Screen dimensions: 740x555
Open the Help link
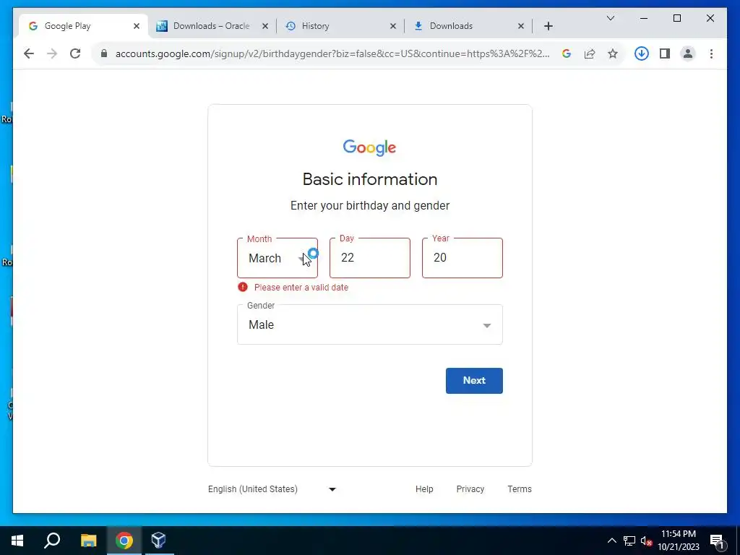click(x=424, y=489)
